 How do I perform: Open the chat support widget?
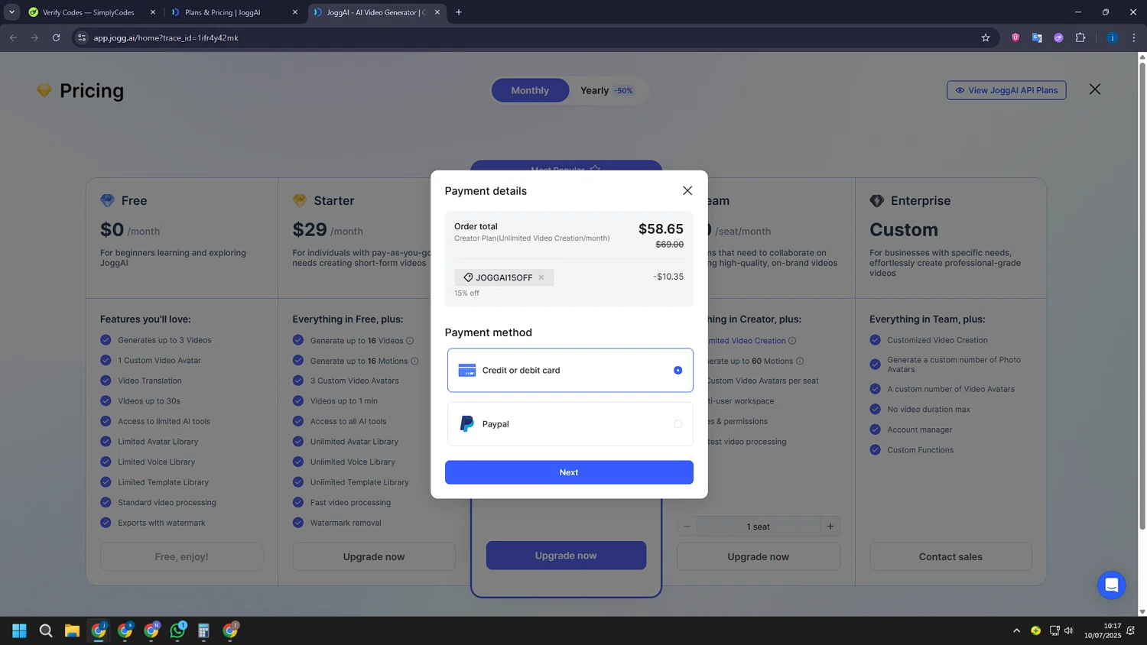pyautogui.click(x=1112, y=585)
